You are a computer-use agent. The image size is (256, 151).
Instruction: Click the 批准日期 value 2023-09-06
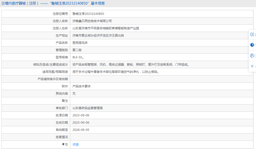pyautogui.click(x=81, y=115)
